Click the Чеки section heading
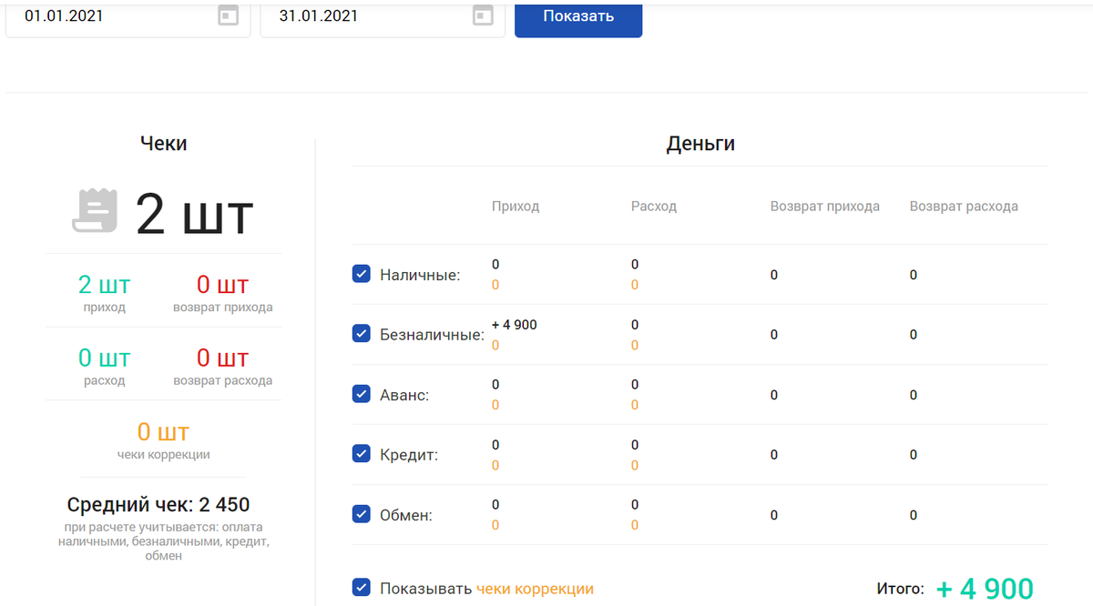 pyautogui.click(x=164, y=143)
